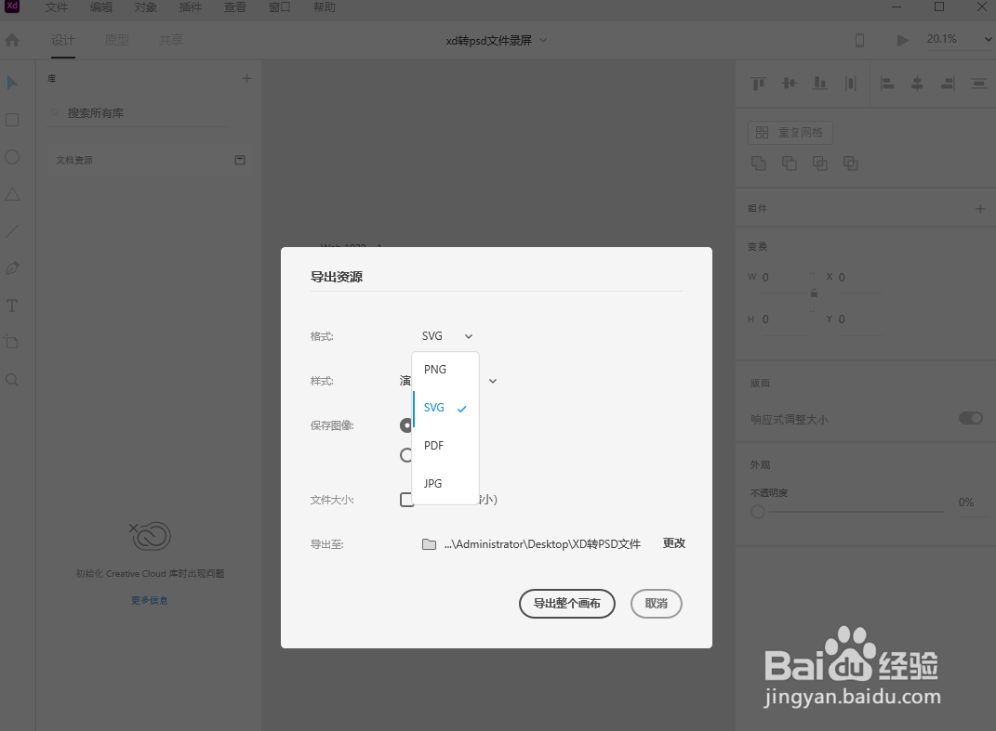Select the Text tool

point(12,306)
